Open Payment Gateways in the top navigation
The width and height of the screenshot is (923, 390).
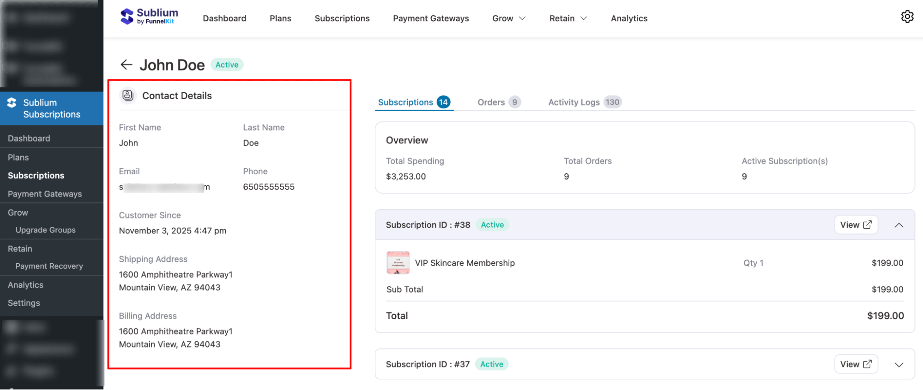(431, 18)
